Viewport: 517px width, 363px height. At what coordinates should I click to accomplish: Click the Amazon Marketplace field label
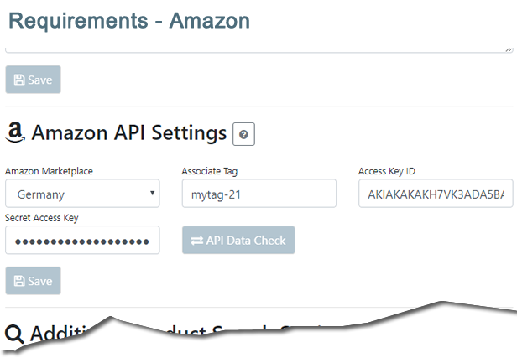pyautogui.click(x=49, y=171)
